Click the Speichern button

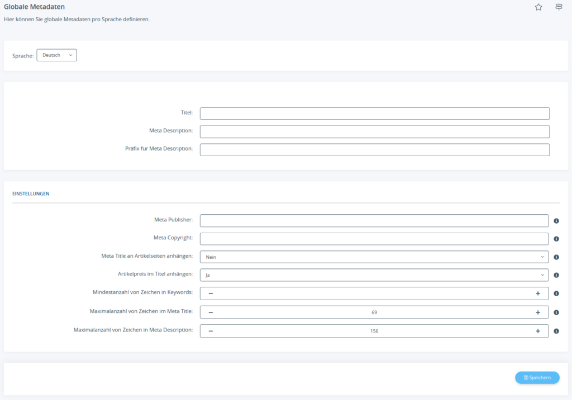pos(537,378)
